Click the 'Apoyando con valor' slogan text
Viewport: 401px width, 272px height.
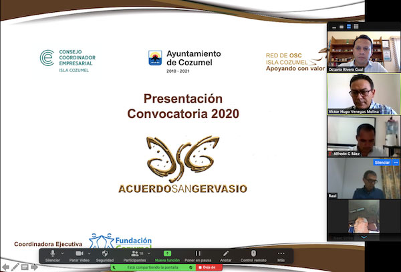(x=295, y=69)
